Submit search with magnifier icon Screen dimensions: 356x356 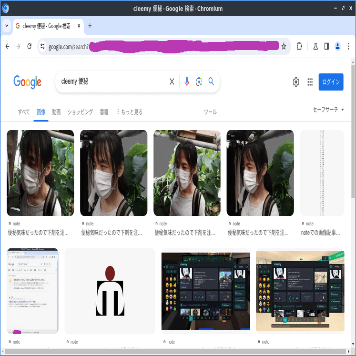(211, 81)
